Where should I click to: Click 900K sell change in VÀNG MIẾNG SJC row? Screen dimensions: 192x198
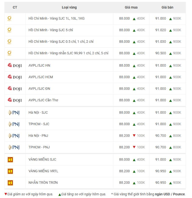[x=177, y=160]
